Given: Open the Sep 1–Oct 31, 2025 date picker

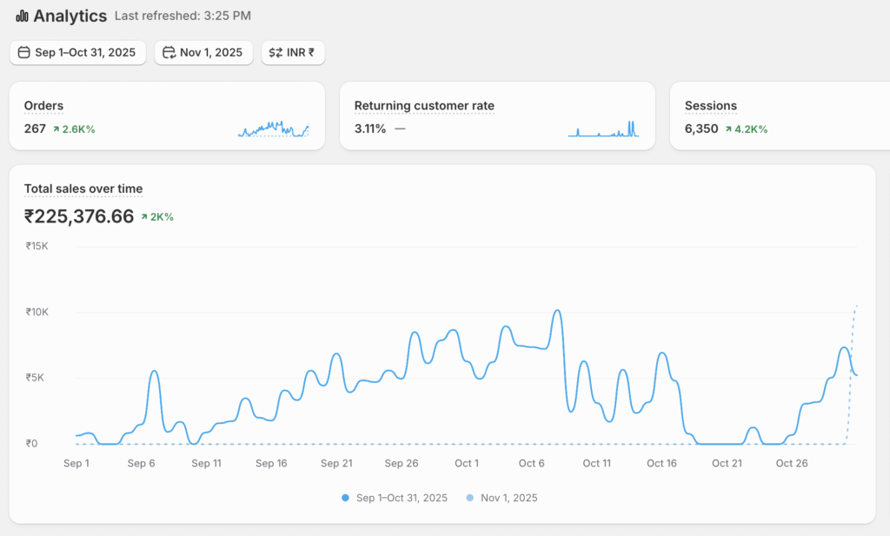Looking at the screenshot, I should (x=77, y=53).
